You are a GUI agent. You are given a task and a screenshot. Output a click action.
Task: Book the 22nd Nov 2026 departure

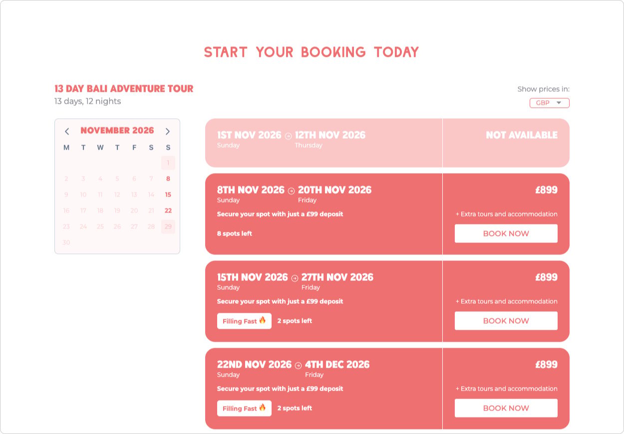point(506,408)
